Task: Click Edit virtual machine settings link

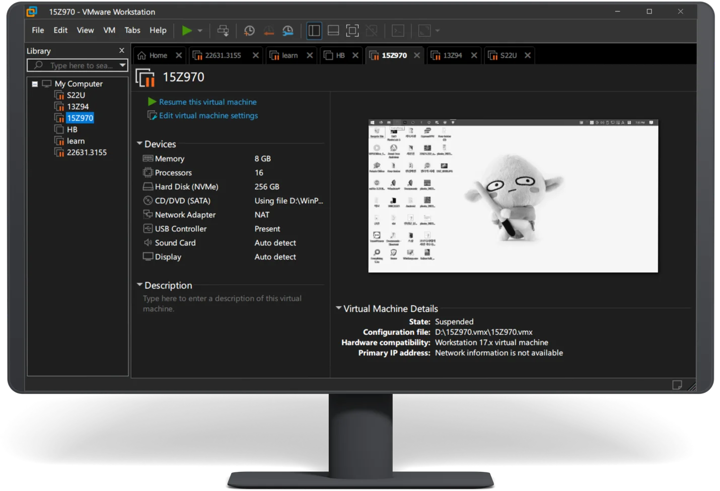Action: coord(208,116)
